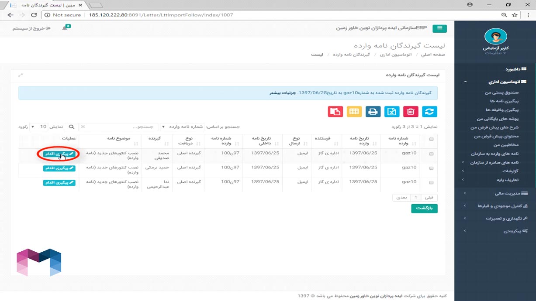Open پیگیری نامه ها menu item
536x301 pixels.
(x=504, y=101)
